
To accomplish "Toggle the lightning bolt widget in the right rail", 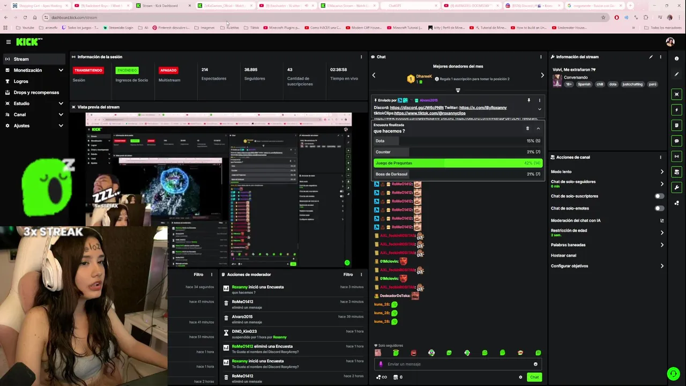I will (677, 110).
